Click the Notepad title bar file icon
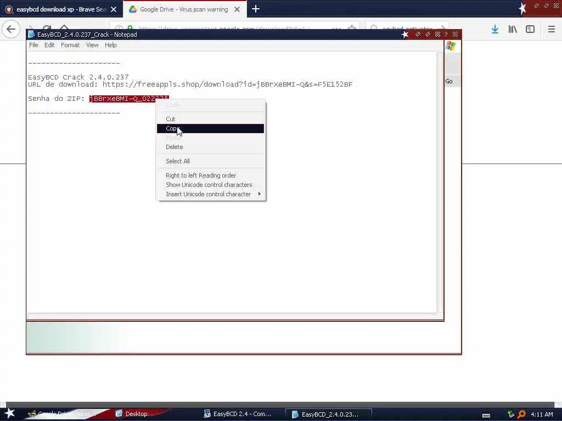This screenshot has height=421, width=562. [31, 35]
